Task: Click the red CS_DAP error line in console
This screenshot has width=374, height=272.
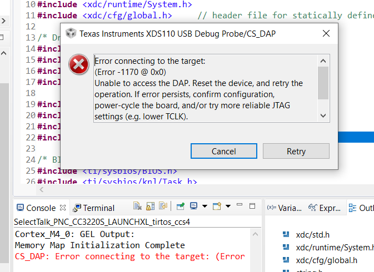Action: point(129,256)
